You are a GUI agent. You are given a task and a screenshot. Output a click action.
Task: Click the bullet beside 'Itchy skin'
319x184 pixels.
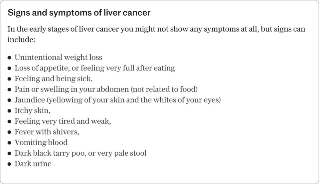(x=9, y=111)
